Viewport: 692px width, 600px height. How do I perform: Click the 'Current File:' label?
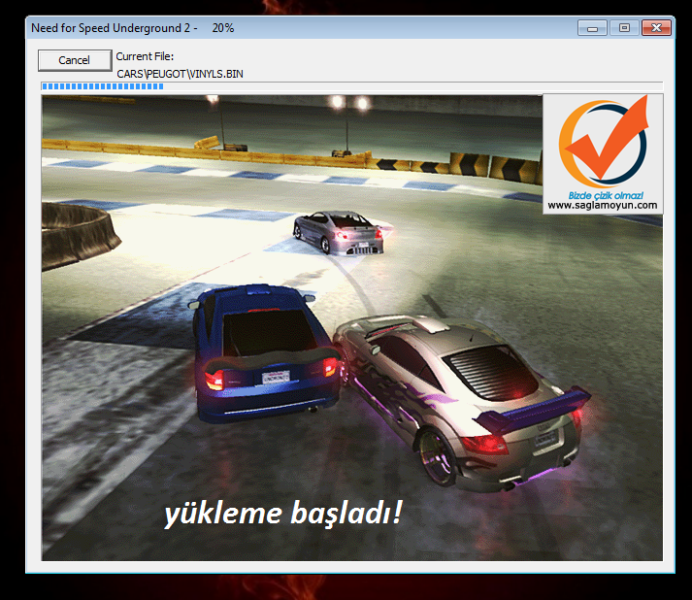point(145,56)
